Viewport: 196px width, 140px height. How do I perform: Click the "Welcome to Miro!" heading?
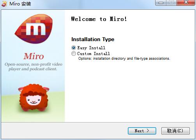(99, 19)
